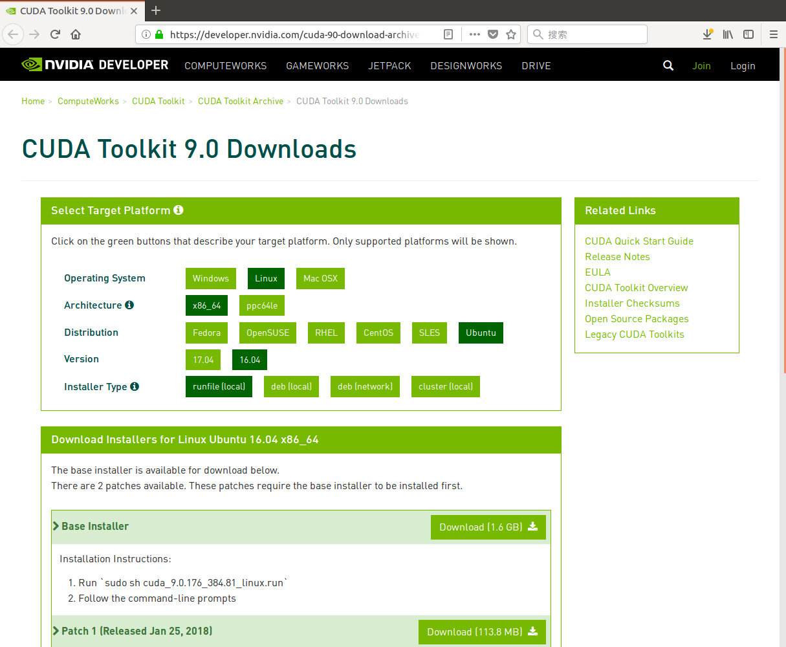Reload the page with the refresh icon

coord(55,34)
